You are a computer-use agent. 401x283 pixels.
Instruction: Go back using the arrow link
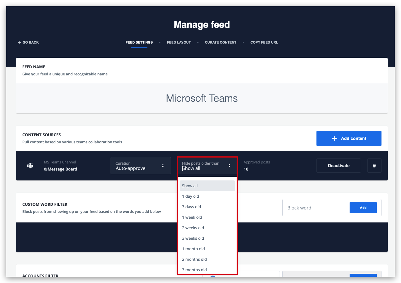click(x=28, y=42)
